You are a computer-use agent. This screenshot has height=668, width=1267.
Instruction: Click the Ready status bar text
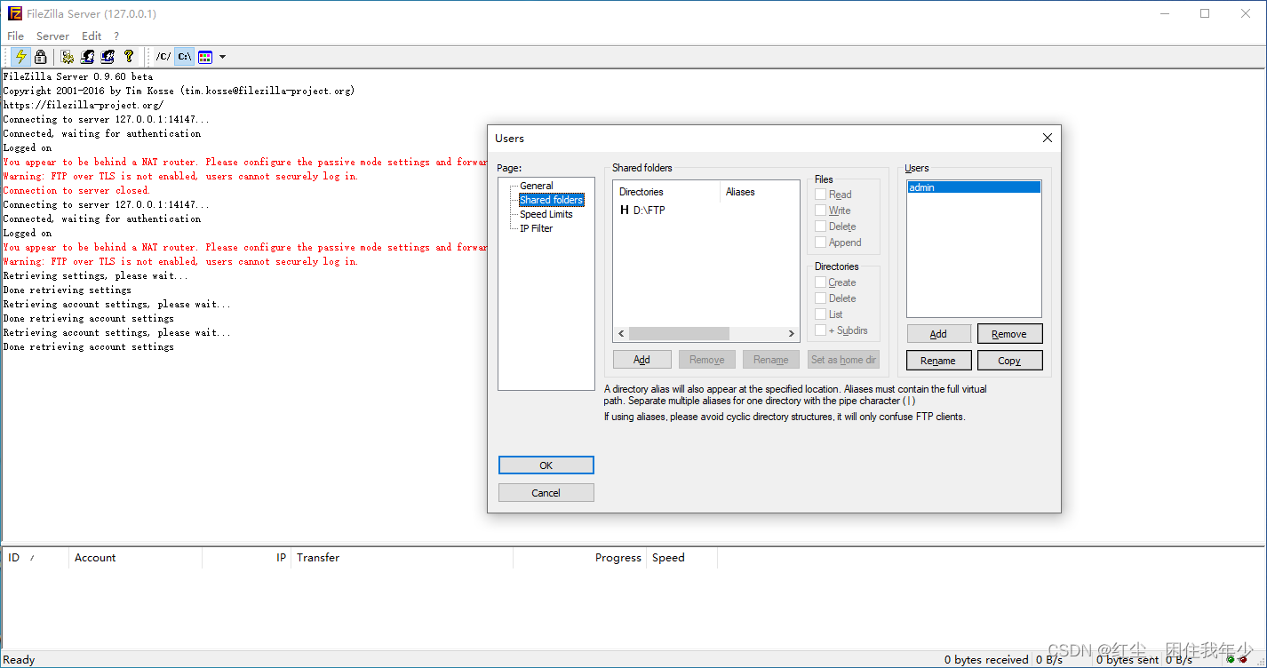point(19,660)
